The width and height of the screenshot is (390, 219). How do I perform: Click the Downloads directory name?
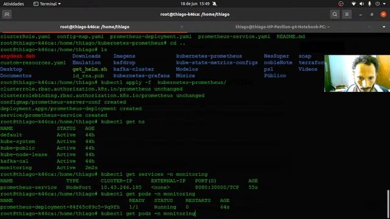(87, 56)
